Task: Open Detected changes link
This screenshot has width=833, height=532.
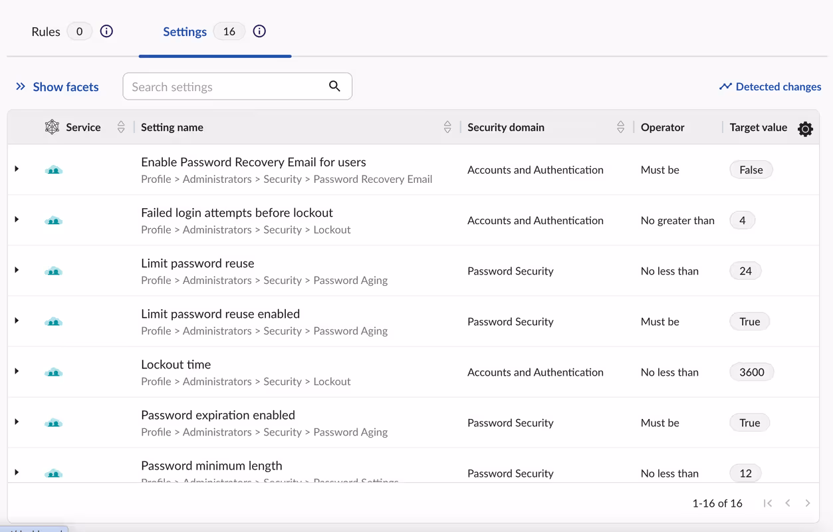Action: coord(770,87)
